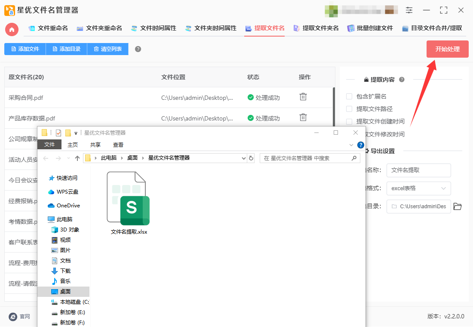Open the 文件重命名 tab

48,28
